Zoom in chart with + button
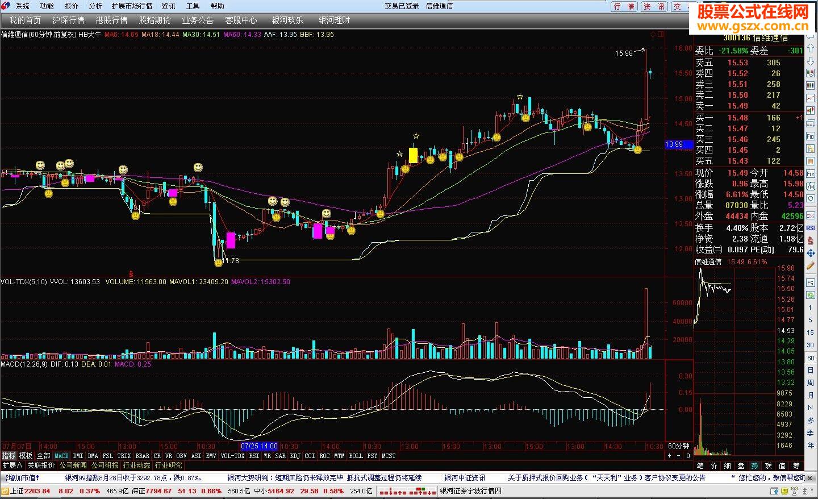Image resolution: width=818 pixels, height=499 pixels. pos(669,456)
